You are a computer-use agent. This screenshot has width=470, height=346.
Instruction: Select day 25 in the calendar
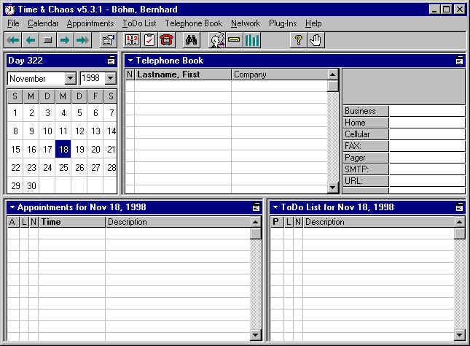(x=63, y=168)
